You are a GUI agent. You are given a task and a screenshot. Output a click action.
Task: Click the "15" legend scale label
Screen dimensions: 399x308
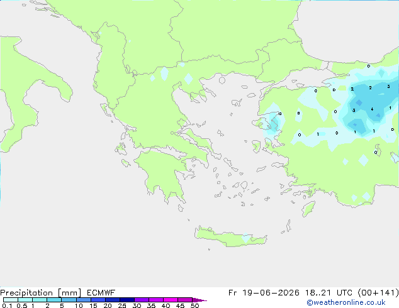tap(93, 305)
